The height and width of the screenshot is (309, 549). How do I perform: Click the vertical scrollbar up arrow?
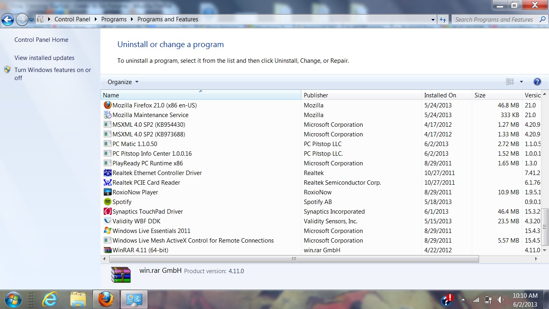point(545,94)
